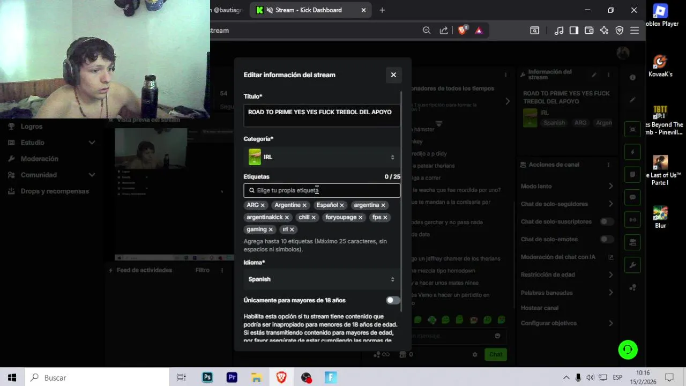
Task: Click Hostear canal
Action: click(540, 308)
